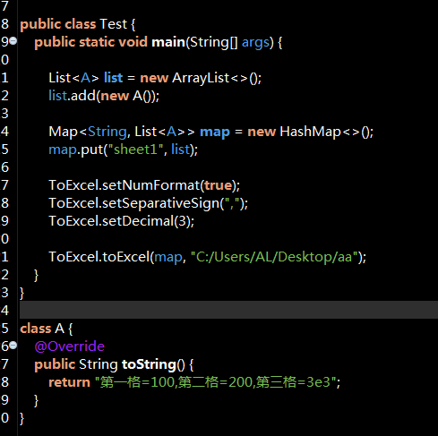Click the map.put statement
This screenshot has width=438, height=436.
(x=123, y=150)
